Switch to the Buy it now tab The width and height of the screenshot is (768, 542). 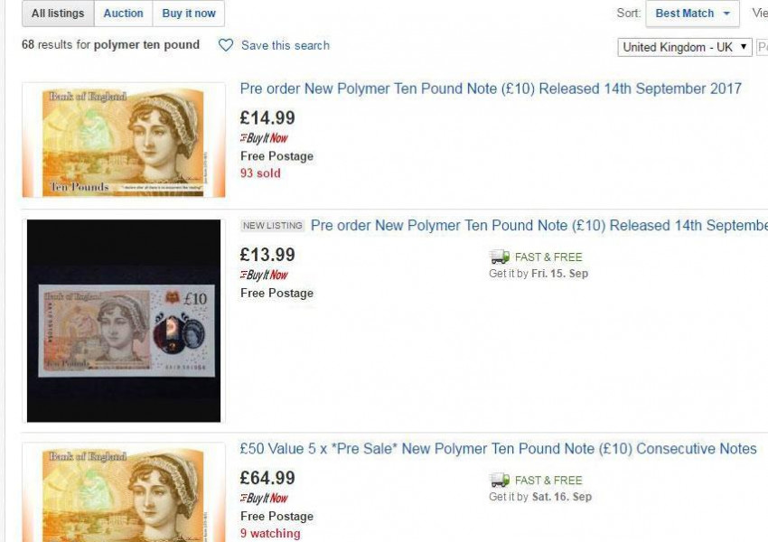(190, 13)
